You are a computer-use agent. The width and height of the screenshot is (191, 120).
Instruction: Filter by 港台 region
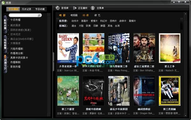click(74, 26)
